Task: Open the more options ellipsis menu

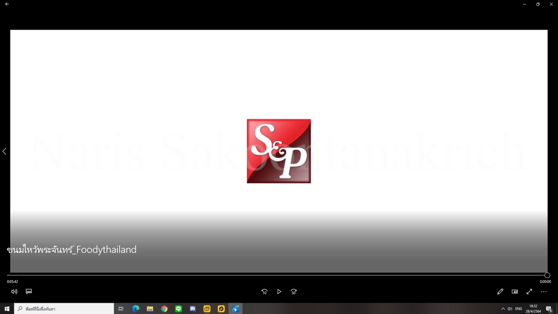Action: pos(544,291)
